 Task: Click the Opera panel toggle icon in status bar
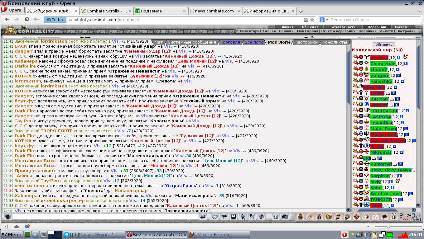point(6,226)
